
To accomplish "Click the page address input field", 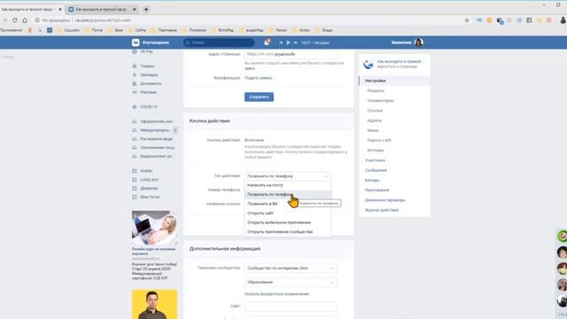I will (x=291, y=54).
